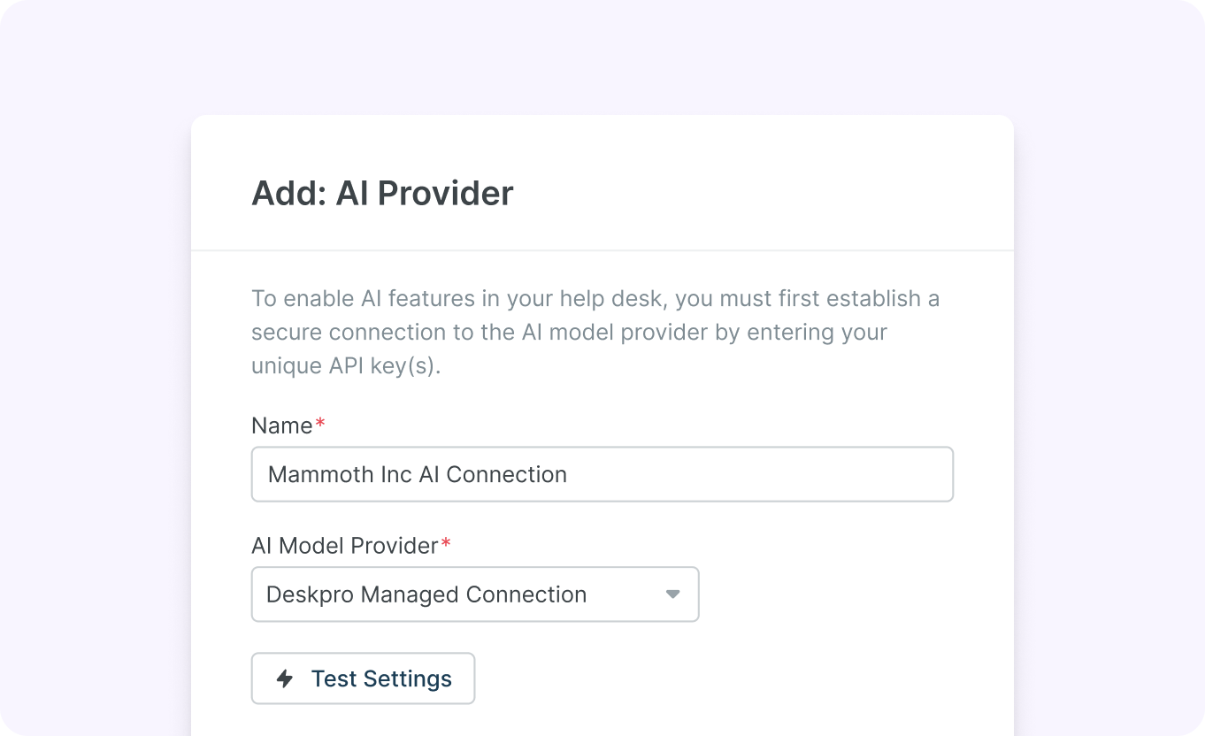
Task: Click the word 'Settings' on the test button
Action: pyautogui.click(x=407, y=679)
